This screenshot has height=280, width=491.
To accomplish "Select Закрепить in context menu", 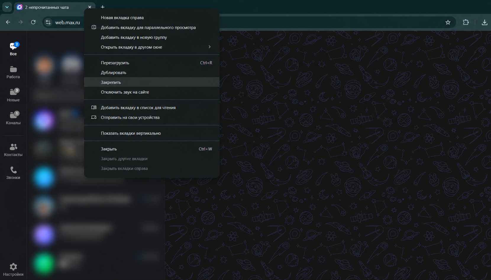I will coord(152,82).
